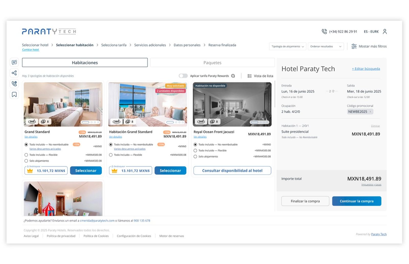Click Cambiar hotel link
The height and width of the screenshot is (264, 409).
pos(31,50)
